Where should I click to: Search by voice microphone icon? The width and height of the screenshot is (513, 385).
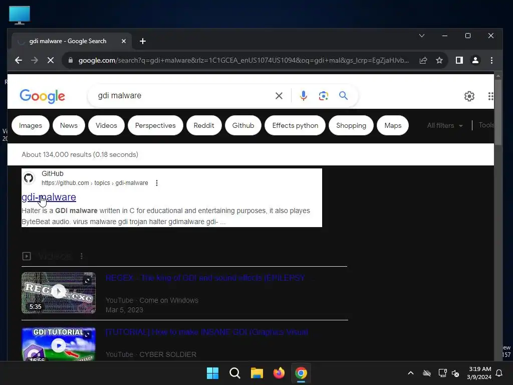(303, 96)
